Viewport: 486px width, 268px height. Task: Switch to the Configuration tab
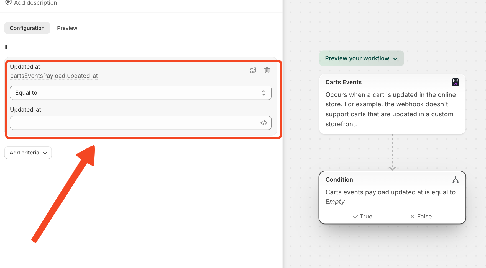click(27, 28)
